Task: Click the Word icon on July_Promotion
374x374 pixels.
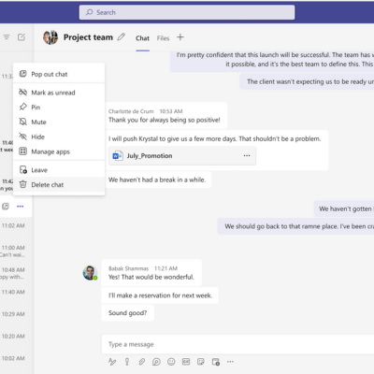Action: 118,155
